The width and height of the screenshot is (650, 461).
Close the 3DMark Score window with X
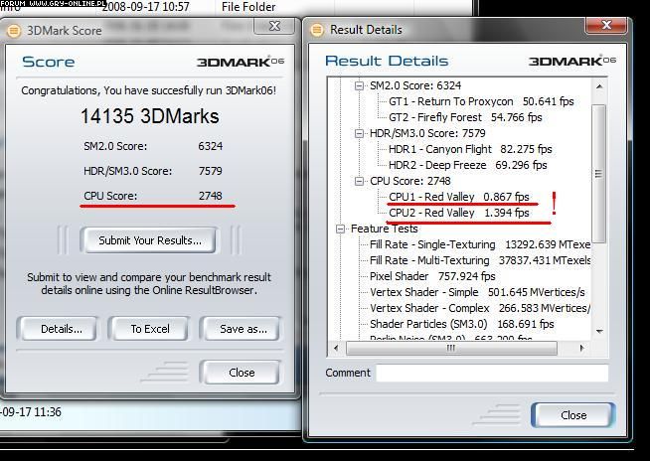click(274, 26)
